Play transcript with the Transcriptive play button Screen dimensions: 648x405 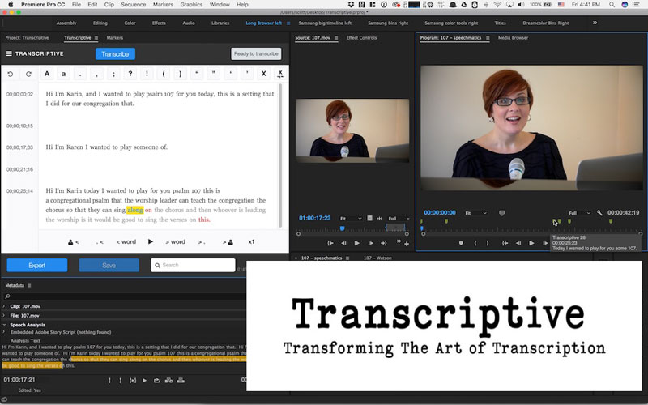coord(151,241)
